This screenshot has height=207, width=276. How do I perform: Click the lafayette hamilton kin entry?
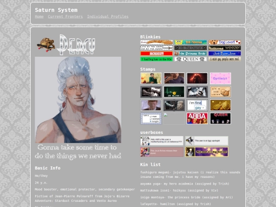[x=175, y=204]
